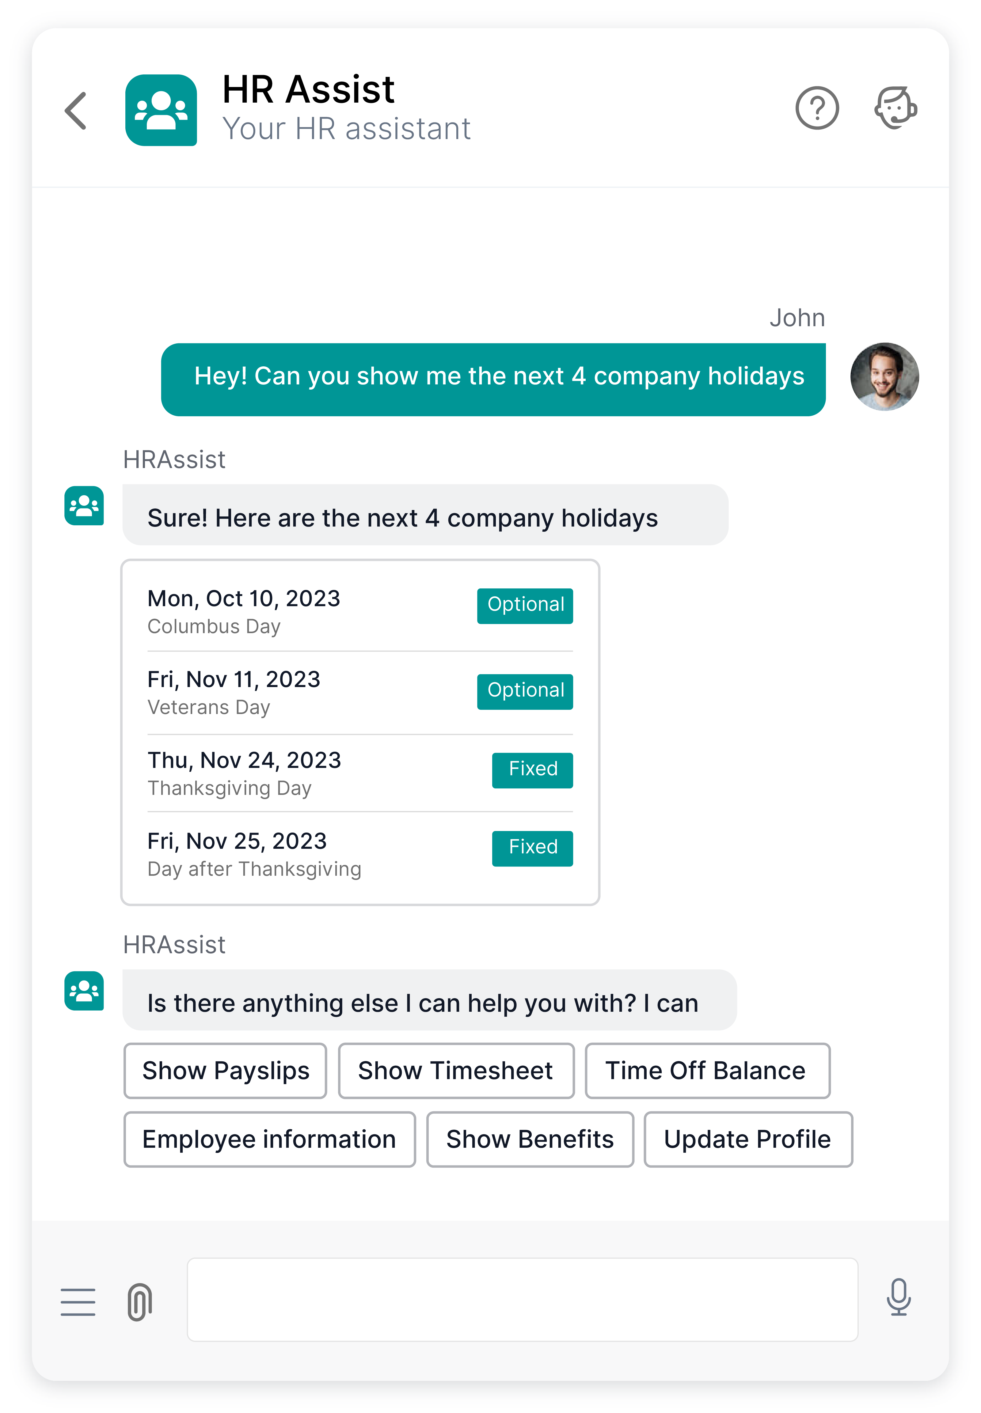The height and width of the screenshot is (1413, 981).
Task: Start voice input with microphone icon
Action: pyautogui.click(x=899, y=1297)
